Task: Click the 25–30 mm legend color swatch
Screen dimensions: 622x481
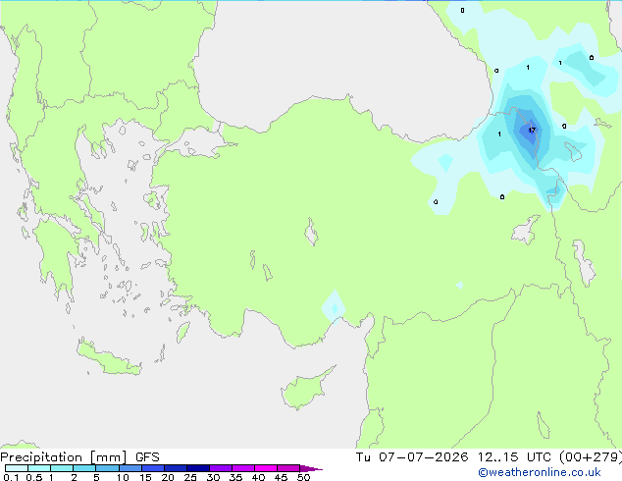Action: pyautogui.click(x=198, y=468)
